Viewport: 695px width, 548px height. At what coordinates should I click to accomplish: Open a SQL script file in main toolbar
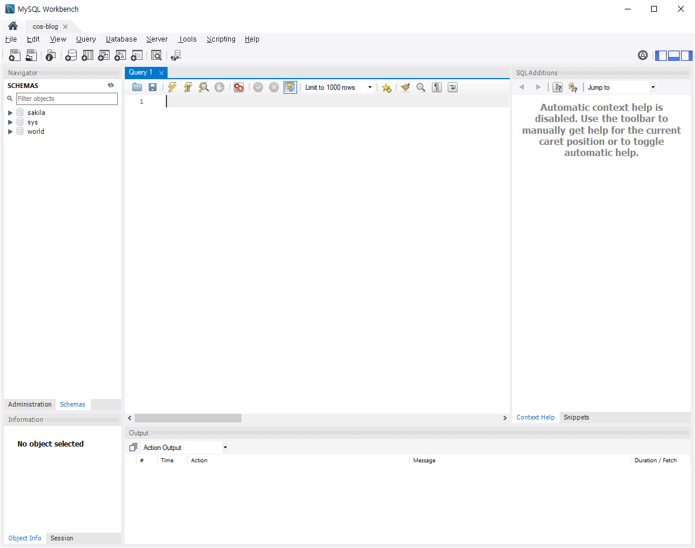(x=31, y=55)
